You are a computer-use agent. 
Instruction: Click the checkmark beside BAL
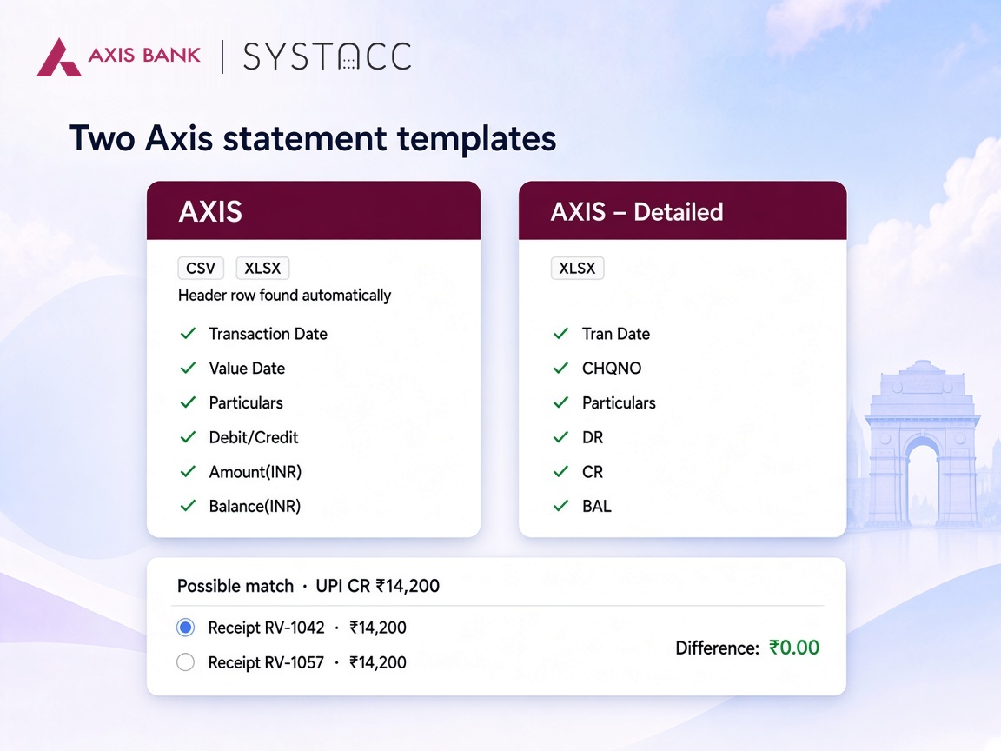(x=560, y=506)
